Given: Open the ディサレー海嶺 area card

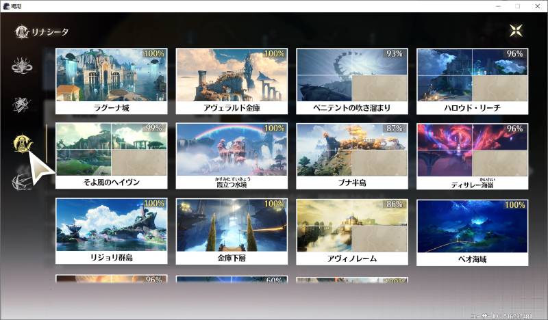Looking at the screenshot, I should coord(472,156).
